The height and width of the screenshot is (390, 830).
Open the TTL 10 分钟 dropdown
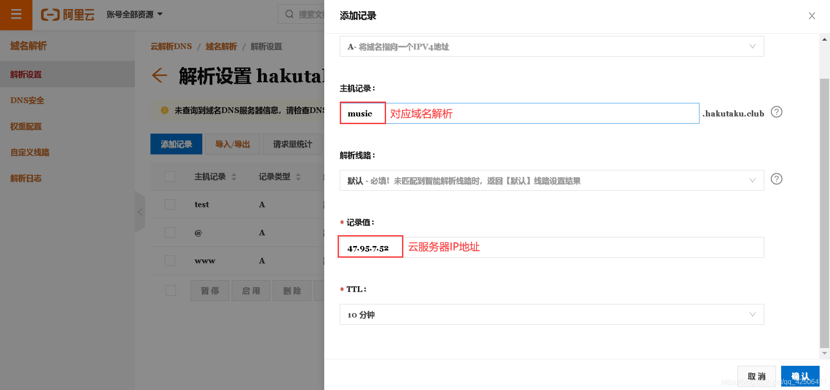pyautogui.click(x=552, y=314)
